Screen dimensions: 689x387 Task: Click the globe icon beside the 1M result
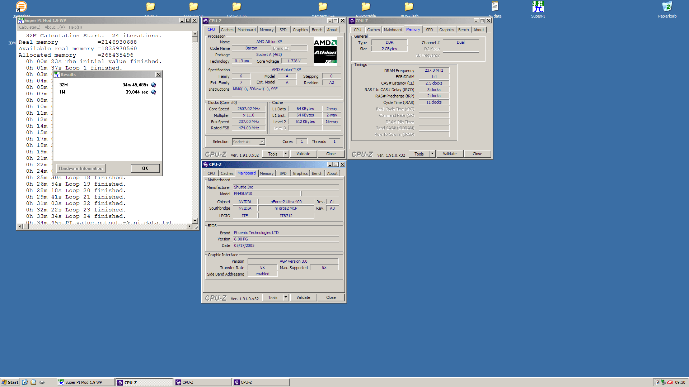click(x=154, y=92)
